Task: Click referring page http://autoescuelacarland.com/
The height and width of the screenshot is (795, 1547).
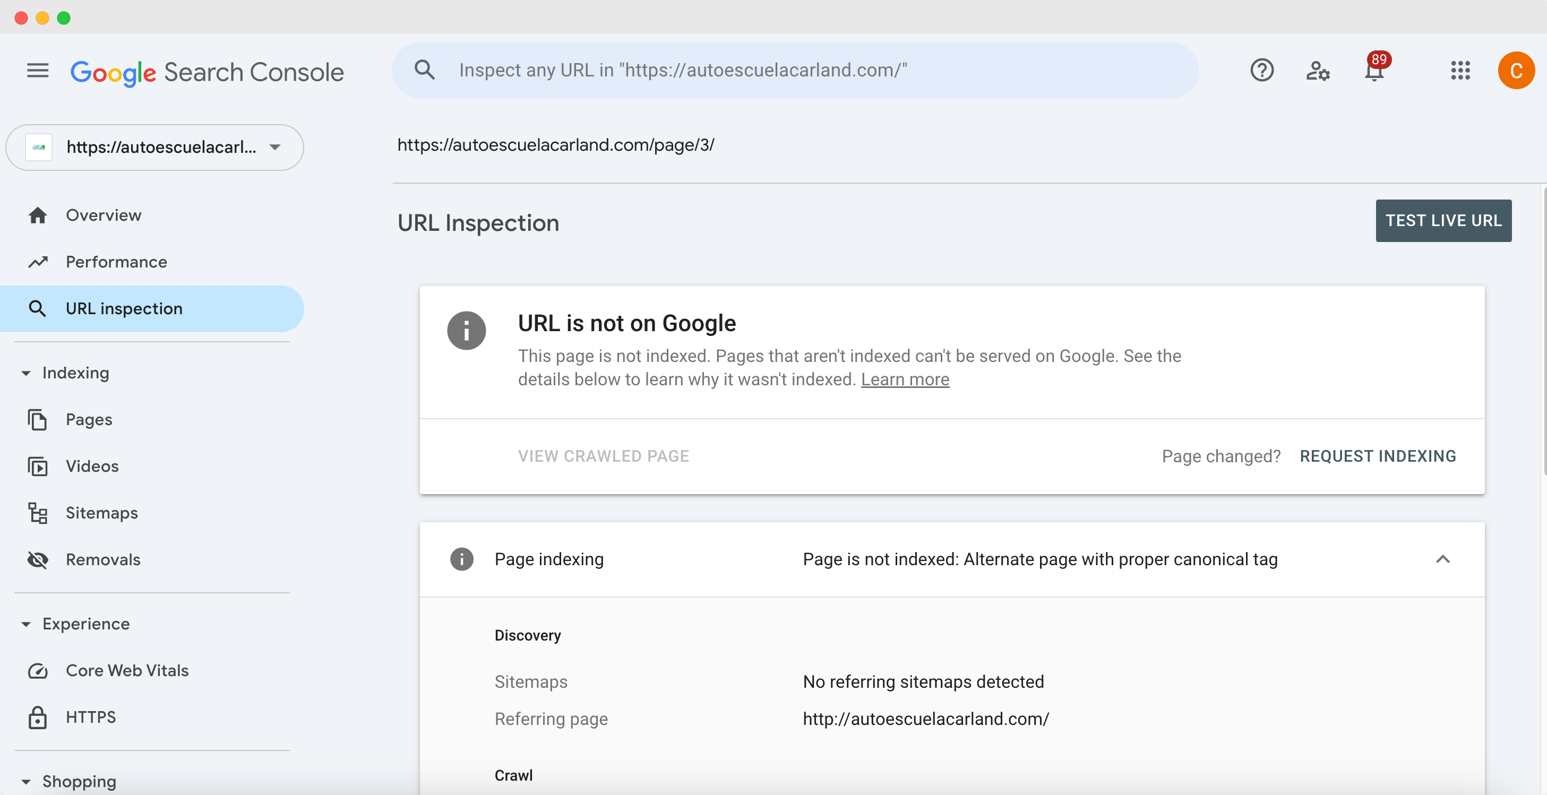Action: 925,719
